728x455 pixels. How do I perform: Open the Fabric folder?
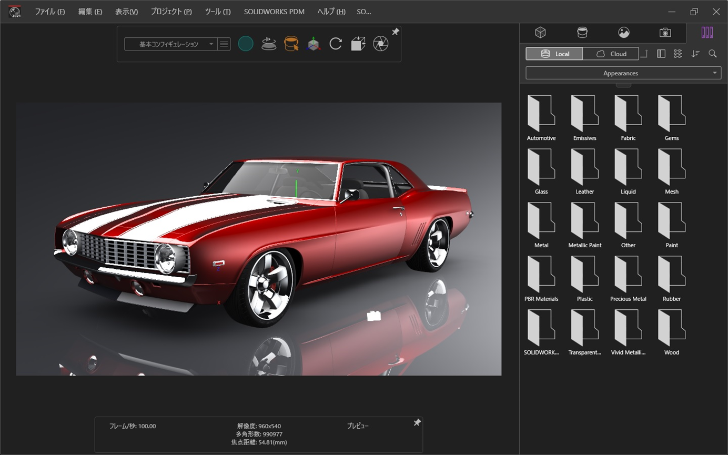click(x=628, y=118)
